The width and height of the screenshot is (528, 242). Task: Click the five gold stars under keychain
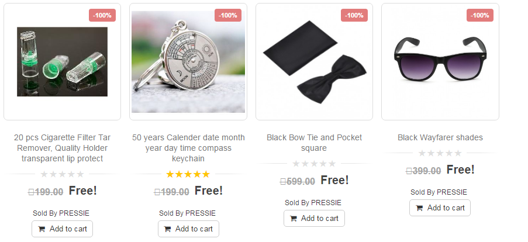pos(188,174)
